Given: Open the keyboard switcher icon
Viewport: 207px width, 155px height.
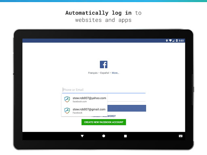Looking at the screenshot, I should pos(181,136).
